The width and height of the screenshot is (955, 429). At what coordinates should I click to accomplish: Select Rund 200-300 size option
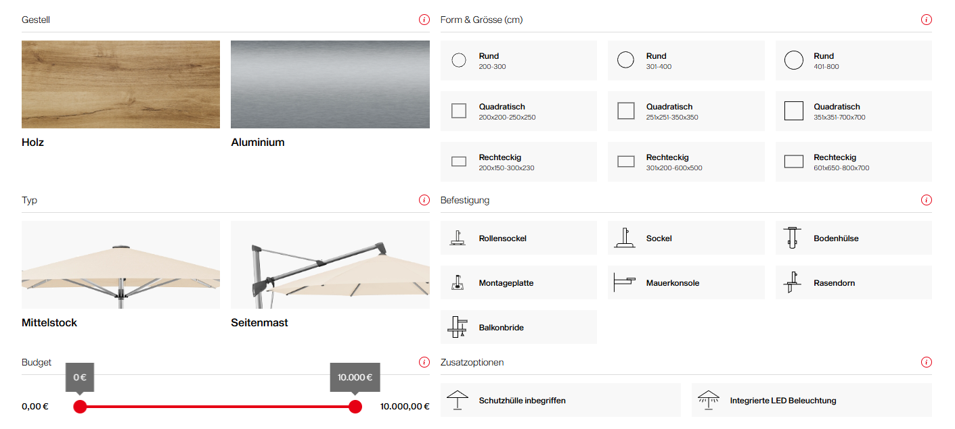point(518,61)
